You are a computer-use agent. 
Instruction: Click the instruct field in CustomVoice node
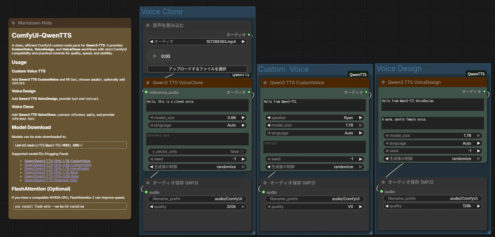point(315,147)
